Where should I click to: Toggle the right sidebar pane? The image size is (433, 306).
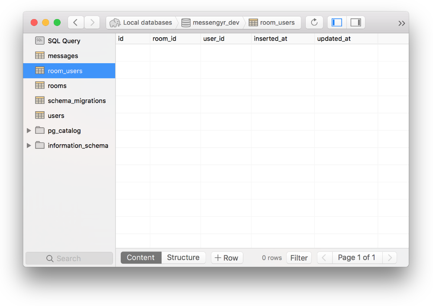(355, 23)
